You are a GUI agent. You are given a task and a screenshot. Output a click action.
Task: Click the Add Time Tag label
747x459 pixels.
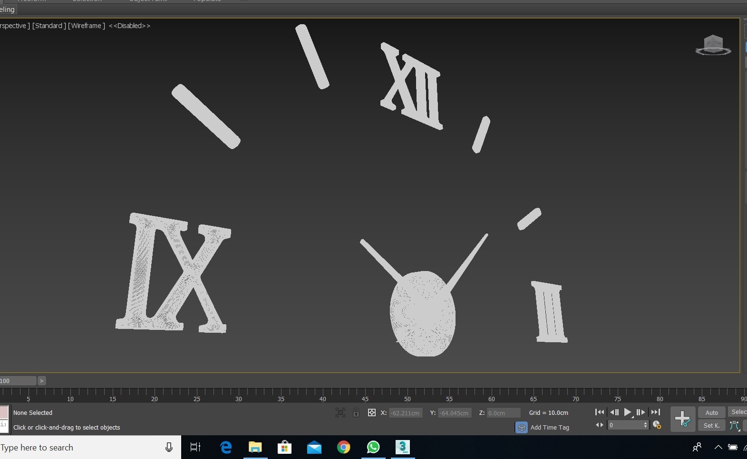pos(550,427)
